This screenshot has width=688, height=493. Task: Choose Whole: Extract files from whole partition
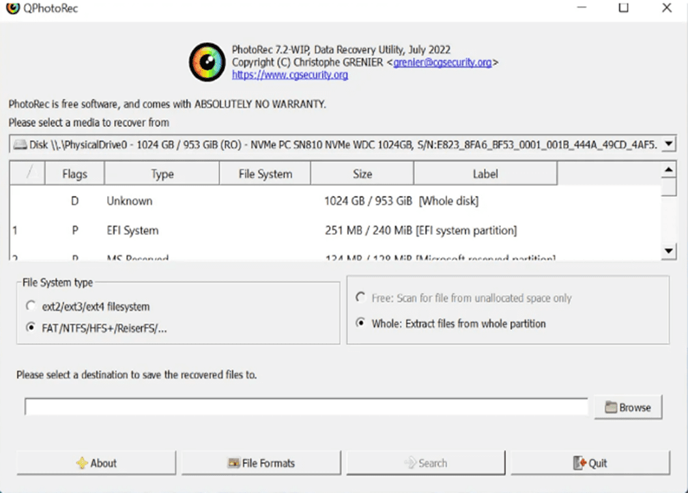coord(362,322)
